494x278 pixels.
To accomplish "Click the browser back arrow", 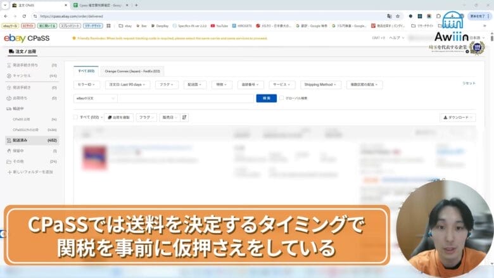I will pyautogui.click(x=6, y=16).
